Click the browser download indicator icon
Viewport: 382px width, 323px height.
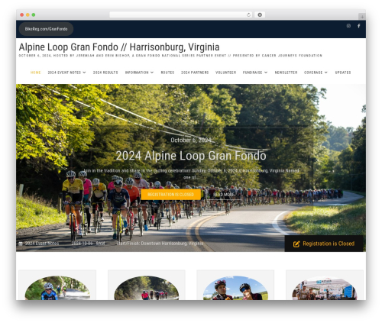tap(260, 15)
